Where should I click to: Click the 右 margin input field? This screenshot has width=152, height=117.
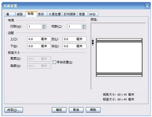(x=74, y=46)
